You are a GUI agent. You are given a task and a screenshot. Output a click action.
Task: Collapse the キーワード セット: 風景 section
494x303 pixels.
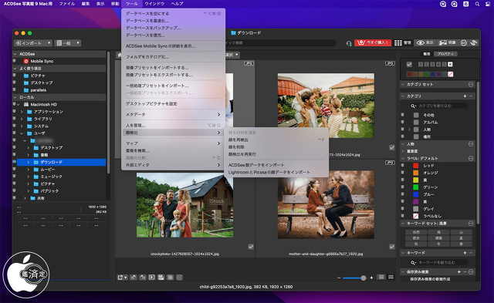click(x=403, y=223)
